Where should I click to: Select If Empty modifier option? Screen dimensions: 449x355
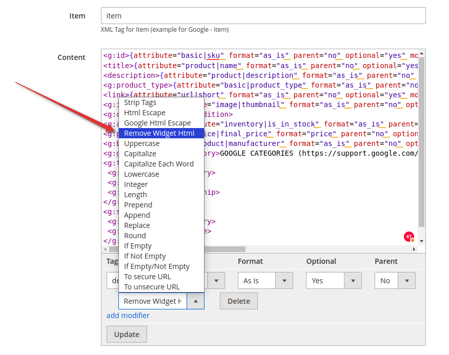click(x=161, y=246)
